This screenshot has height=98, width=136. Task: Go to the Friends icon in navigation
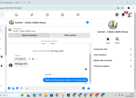32,15
